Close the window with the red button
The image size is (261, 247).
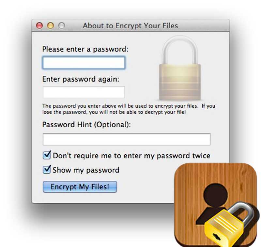[39, 26]
